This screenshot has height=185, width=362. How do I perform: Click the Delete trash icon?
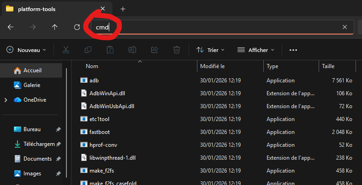176,50
